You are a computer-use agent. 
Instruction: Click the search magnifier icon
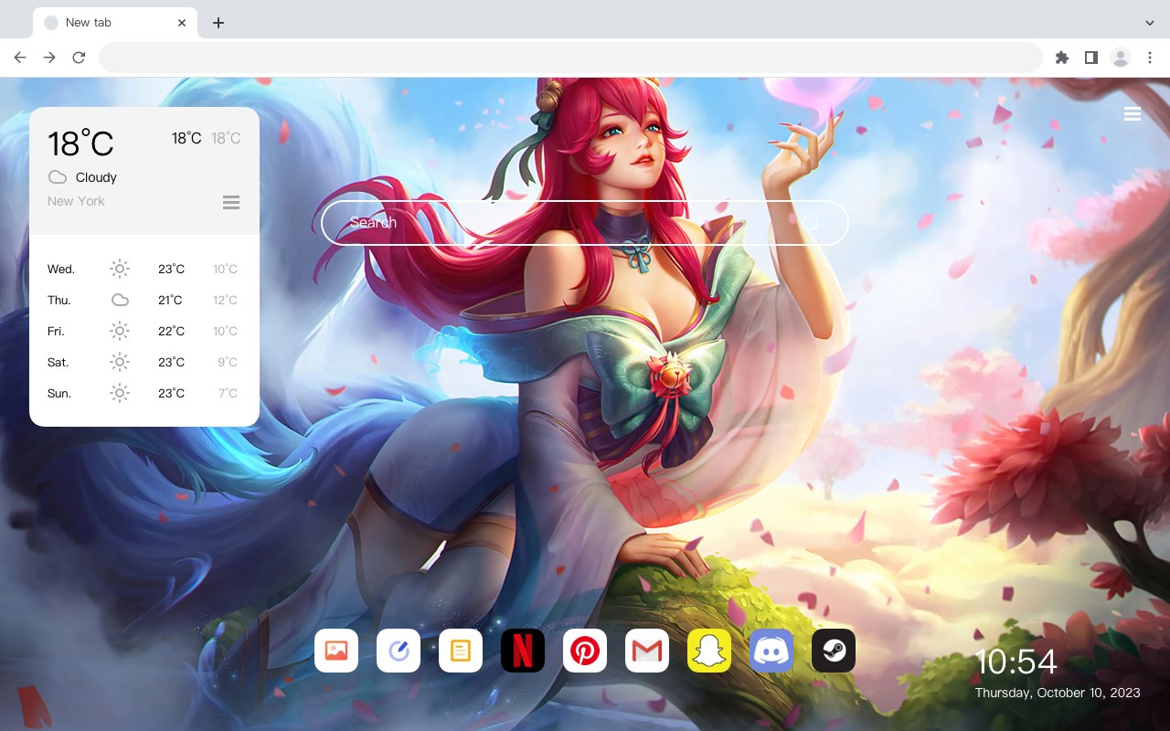coord(810,223)
